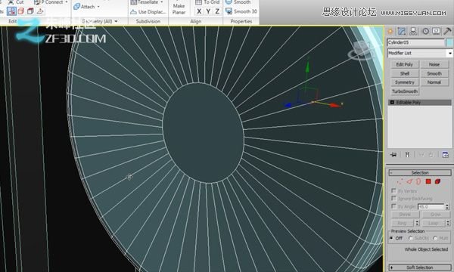Viewport: 454px width, 272px height.
Task: Click the Z align axis button
Action: click(217, 11)
